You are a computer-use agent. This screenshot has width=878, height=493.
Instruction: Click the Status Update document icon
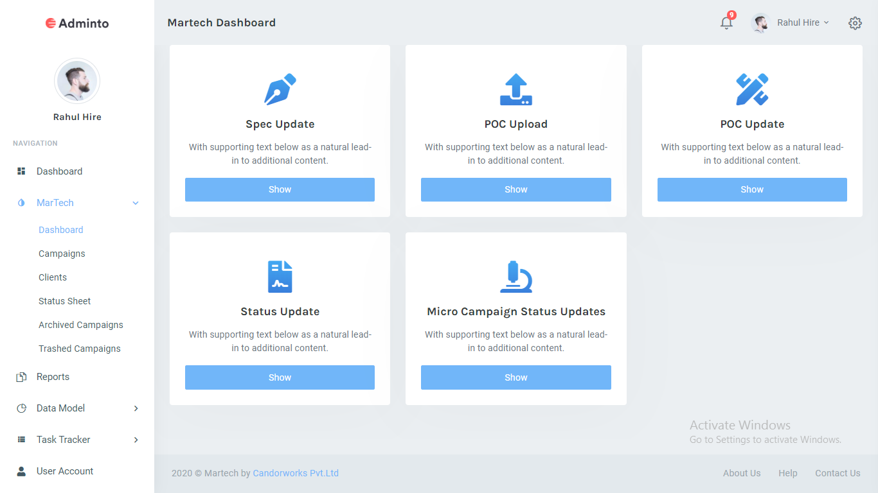click(280, 277)
